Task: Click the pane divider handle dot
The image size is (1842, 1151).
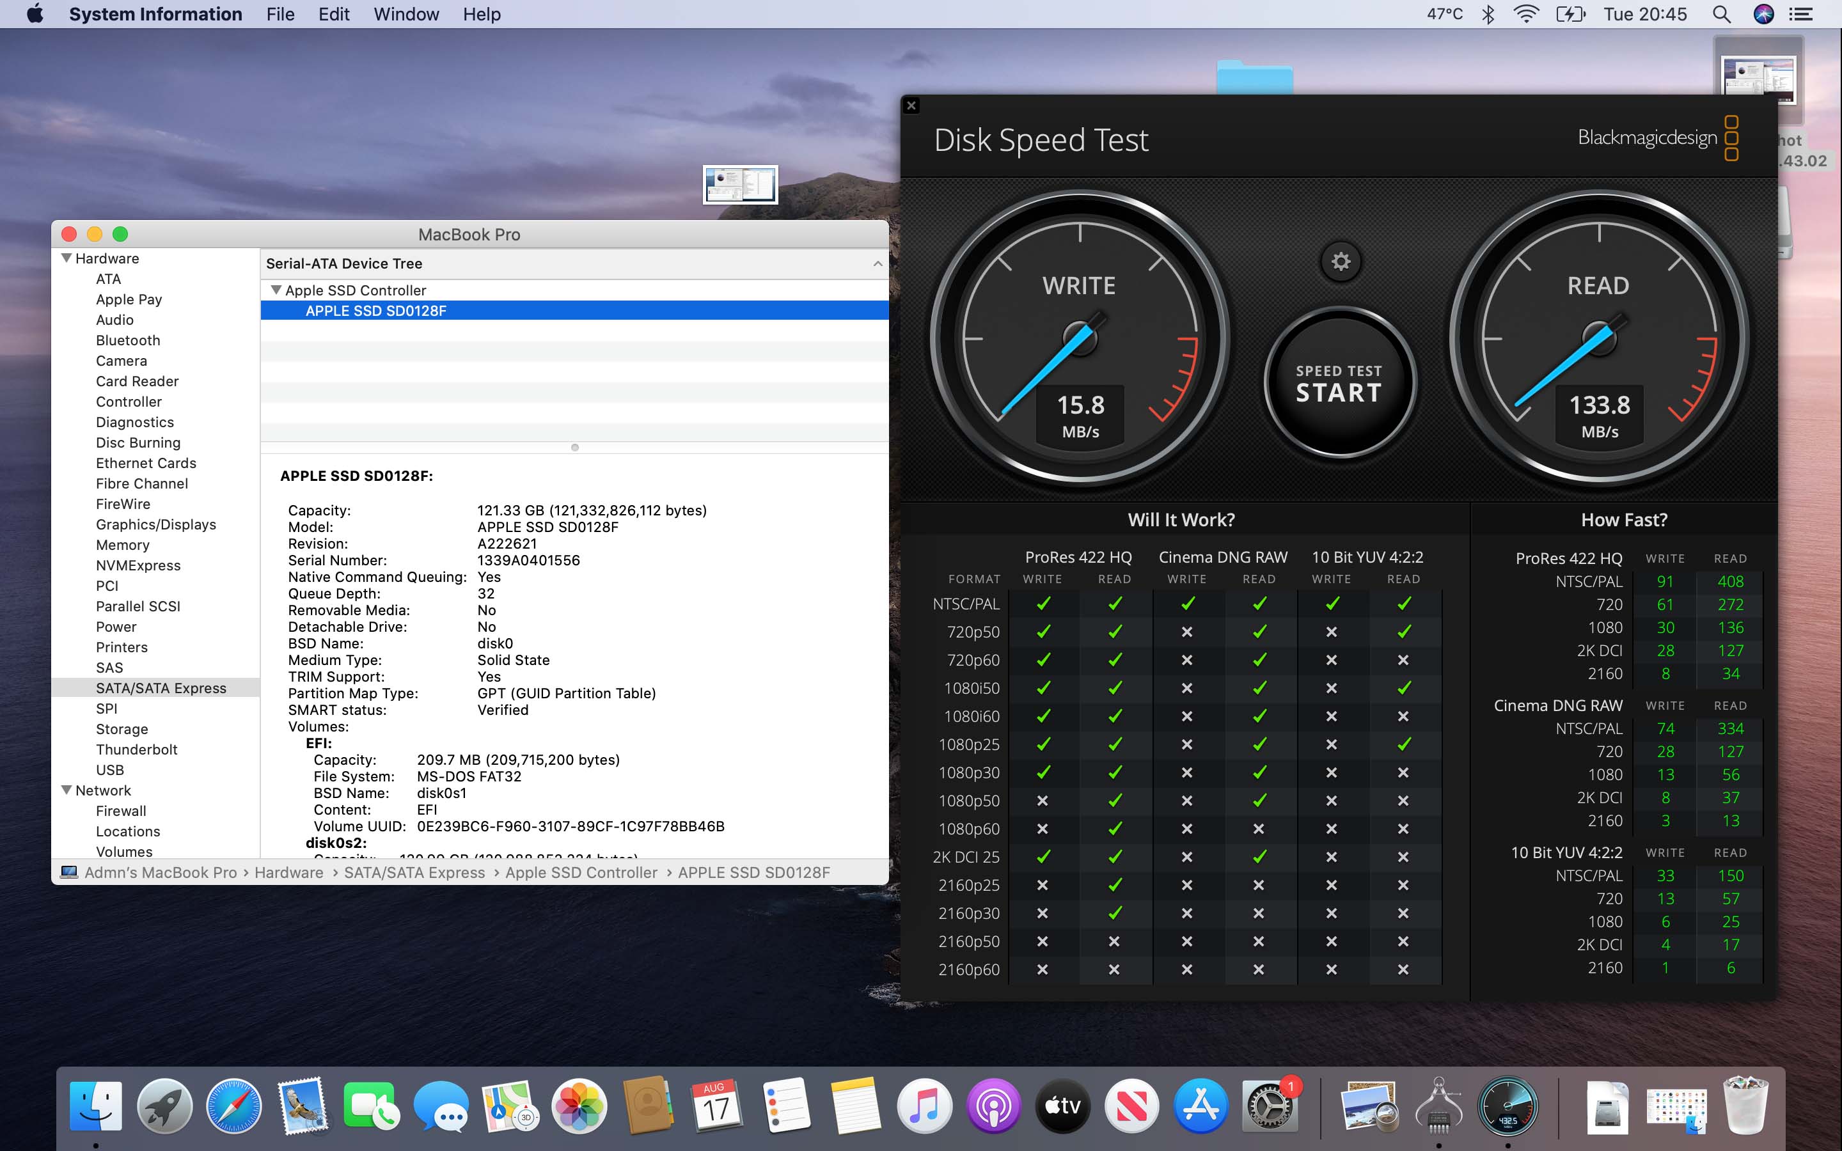Action: coord(575,448)
